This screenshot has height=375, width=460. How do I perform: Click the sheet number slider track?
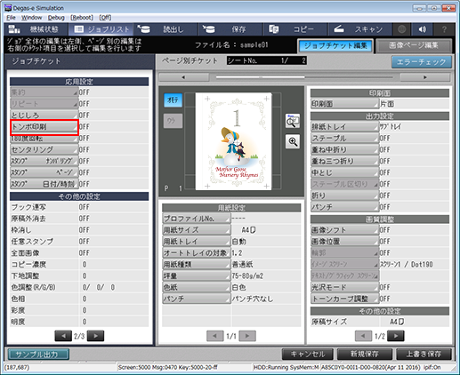coord(304,77)
